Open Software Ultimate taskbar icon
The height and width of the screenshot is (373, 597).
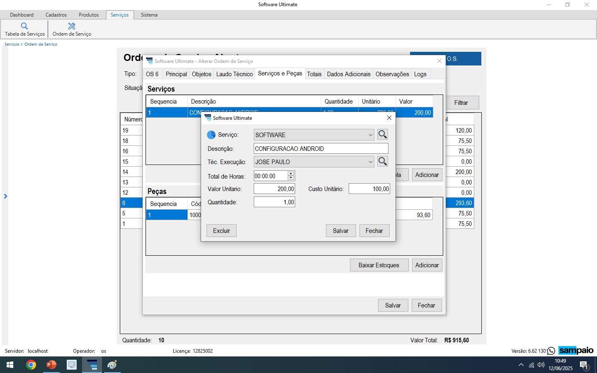(92, 365)
